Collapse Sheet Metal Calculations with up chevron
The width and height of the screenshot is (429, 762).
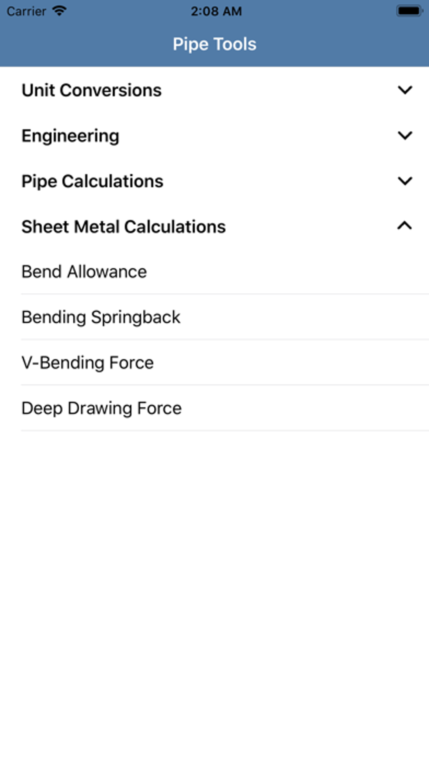coord(405,226)
